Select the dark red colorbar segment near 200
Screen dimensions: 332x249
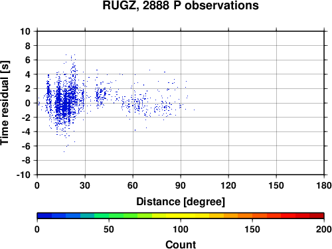point(317,216)
